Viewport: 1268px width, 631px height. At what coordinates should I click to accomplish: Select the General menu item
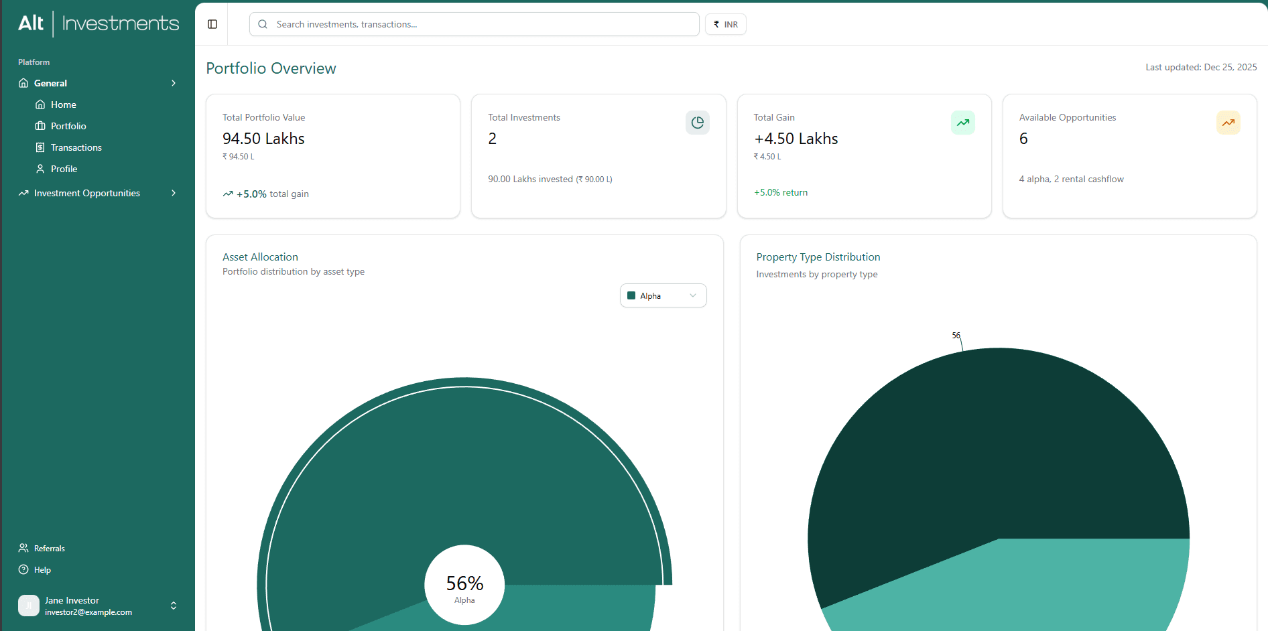pyautogui.click(x=51, y=83)
